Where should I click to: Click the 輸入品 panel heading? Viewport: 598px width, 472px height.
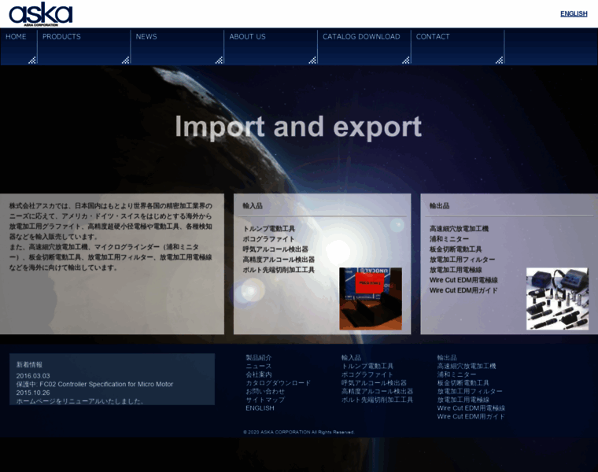point(253,206)
